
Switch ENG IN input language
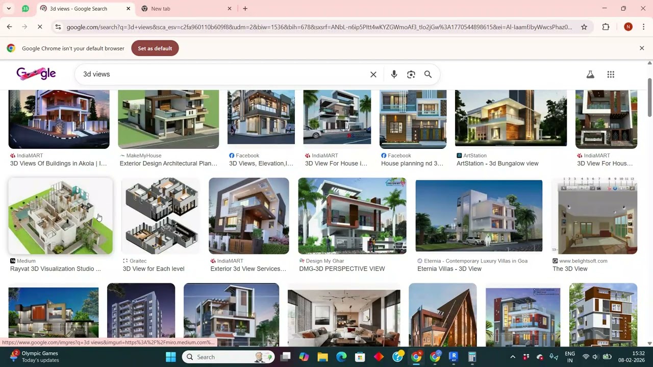click(570, 357)
